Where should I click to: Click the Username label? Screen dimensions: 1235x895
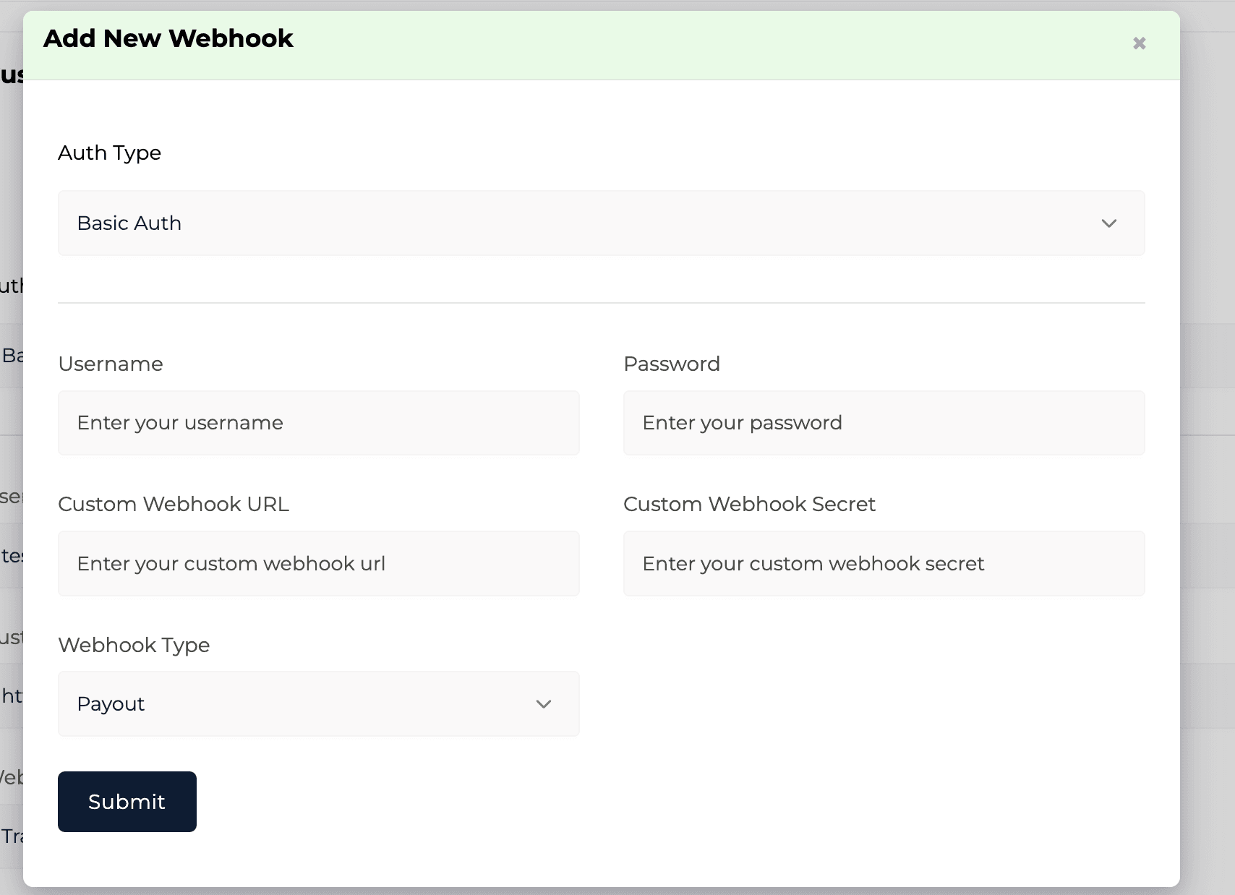click(110, 364)
